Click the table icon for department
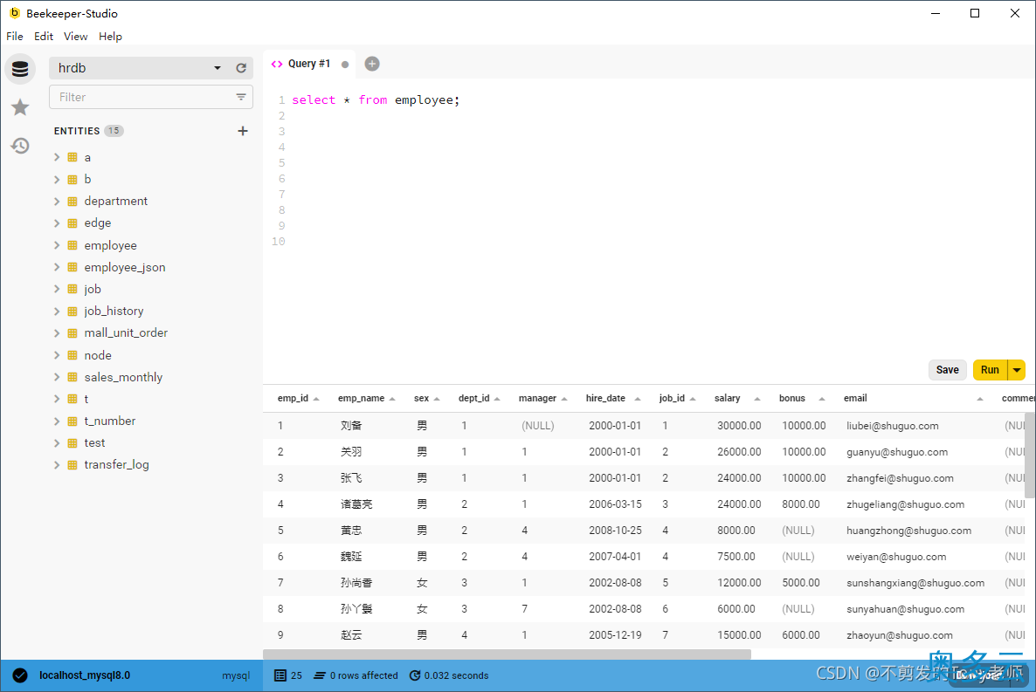 73,202
